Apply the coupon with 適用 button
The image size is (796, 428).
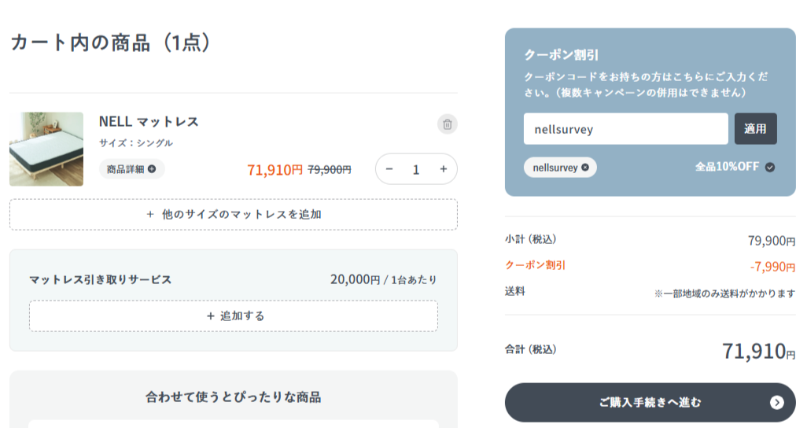[755, 129]
